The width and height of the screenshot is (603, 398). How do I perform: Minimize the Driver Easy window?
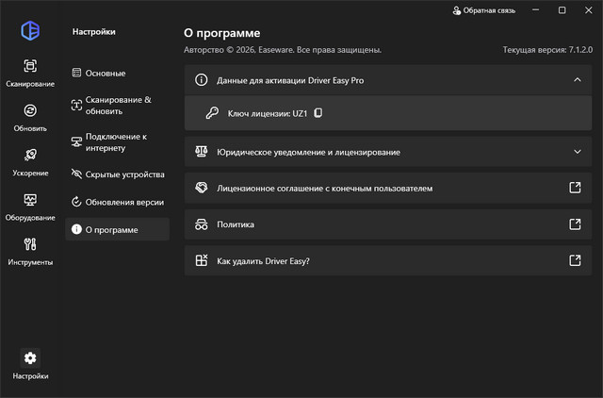pos(535,10)
